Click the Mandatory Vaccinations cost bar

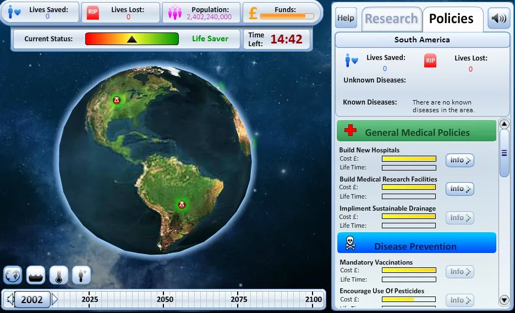409,270
